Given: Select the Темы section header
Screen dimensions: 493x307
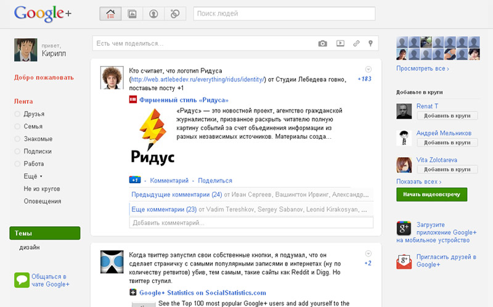Looking at the screenshot, I should (x=44, y=233).
